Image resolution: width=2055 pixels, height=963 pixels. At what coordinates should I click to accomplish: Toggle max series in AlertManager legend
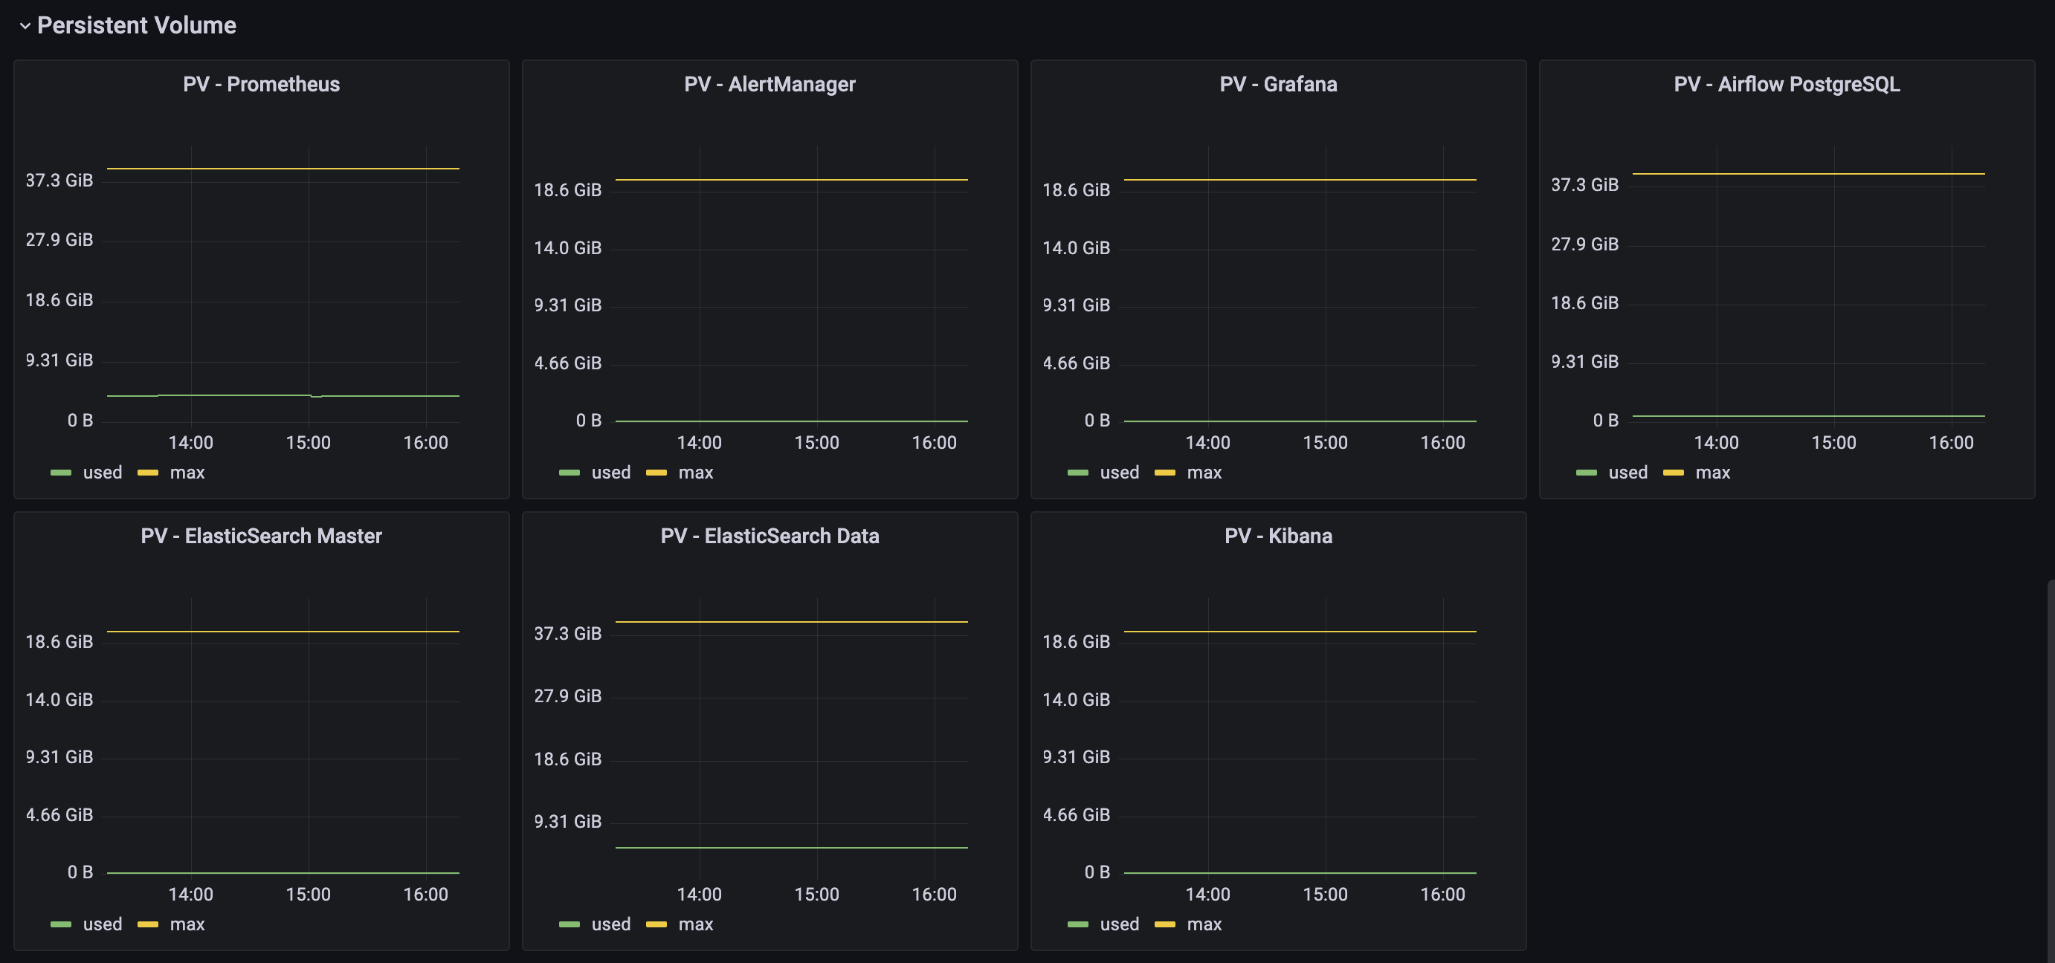coord(695,473)
